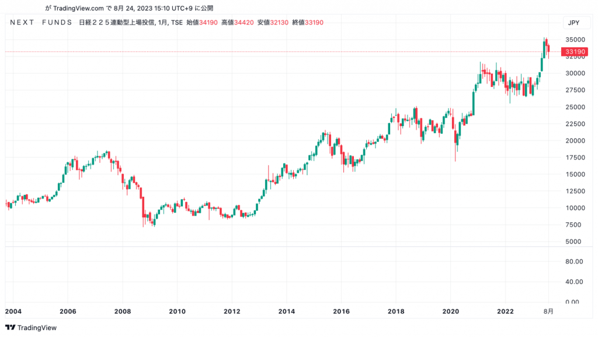Click the 終値 33190 close value
This screenshot has height=337, width=598.
tap(308, 23)
